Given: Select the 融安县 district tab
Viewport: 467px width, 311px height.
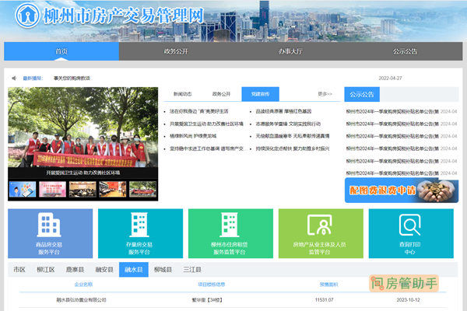Looking at the screenshot, I should tap(104, 270).
